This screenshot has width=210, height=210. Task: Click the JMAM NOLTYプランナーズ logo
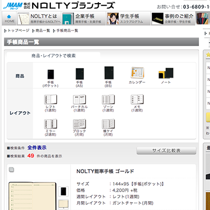(x=59, y=6)
